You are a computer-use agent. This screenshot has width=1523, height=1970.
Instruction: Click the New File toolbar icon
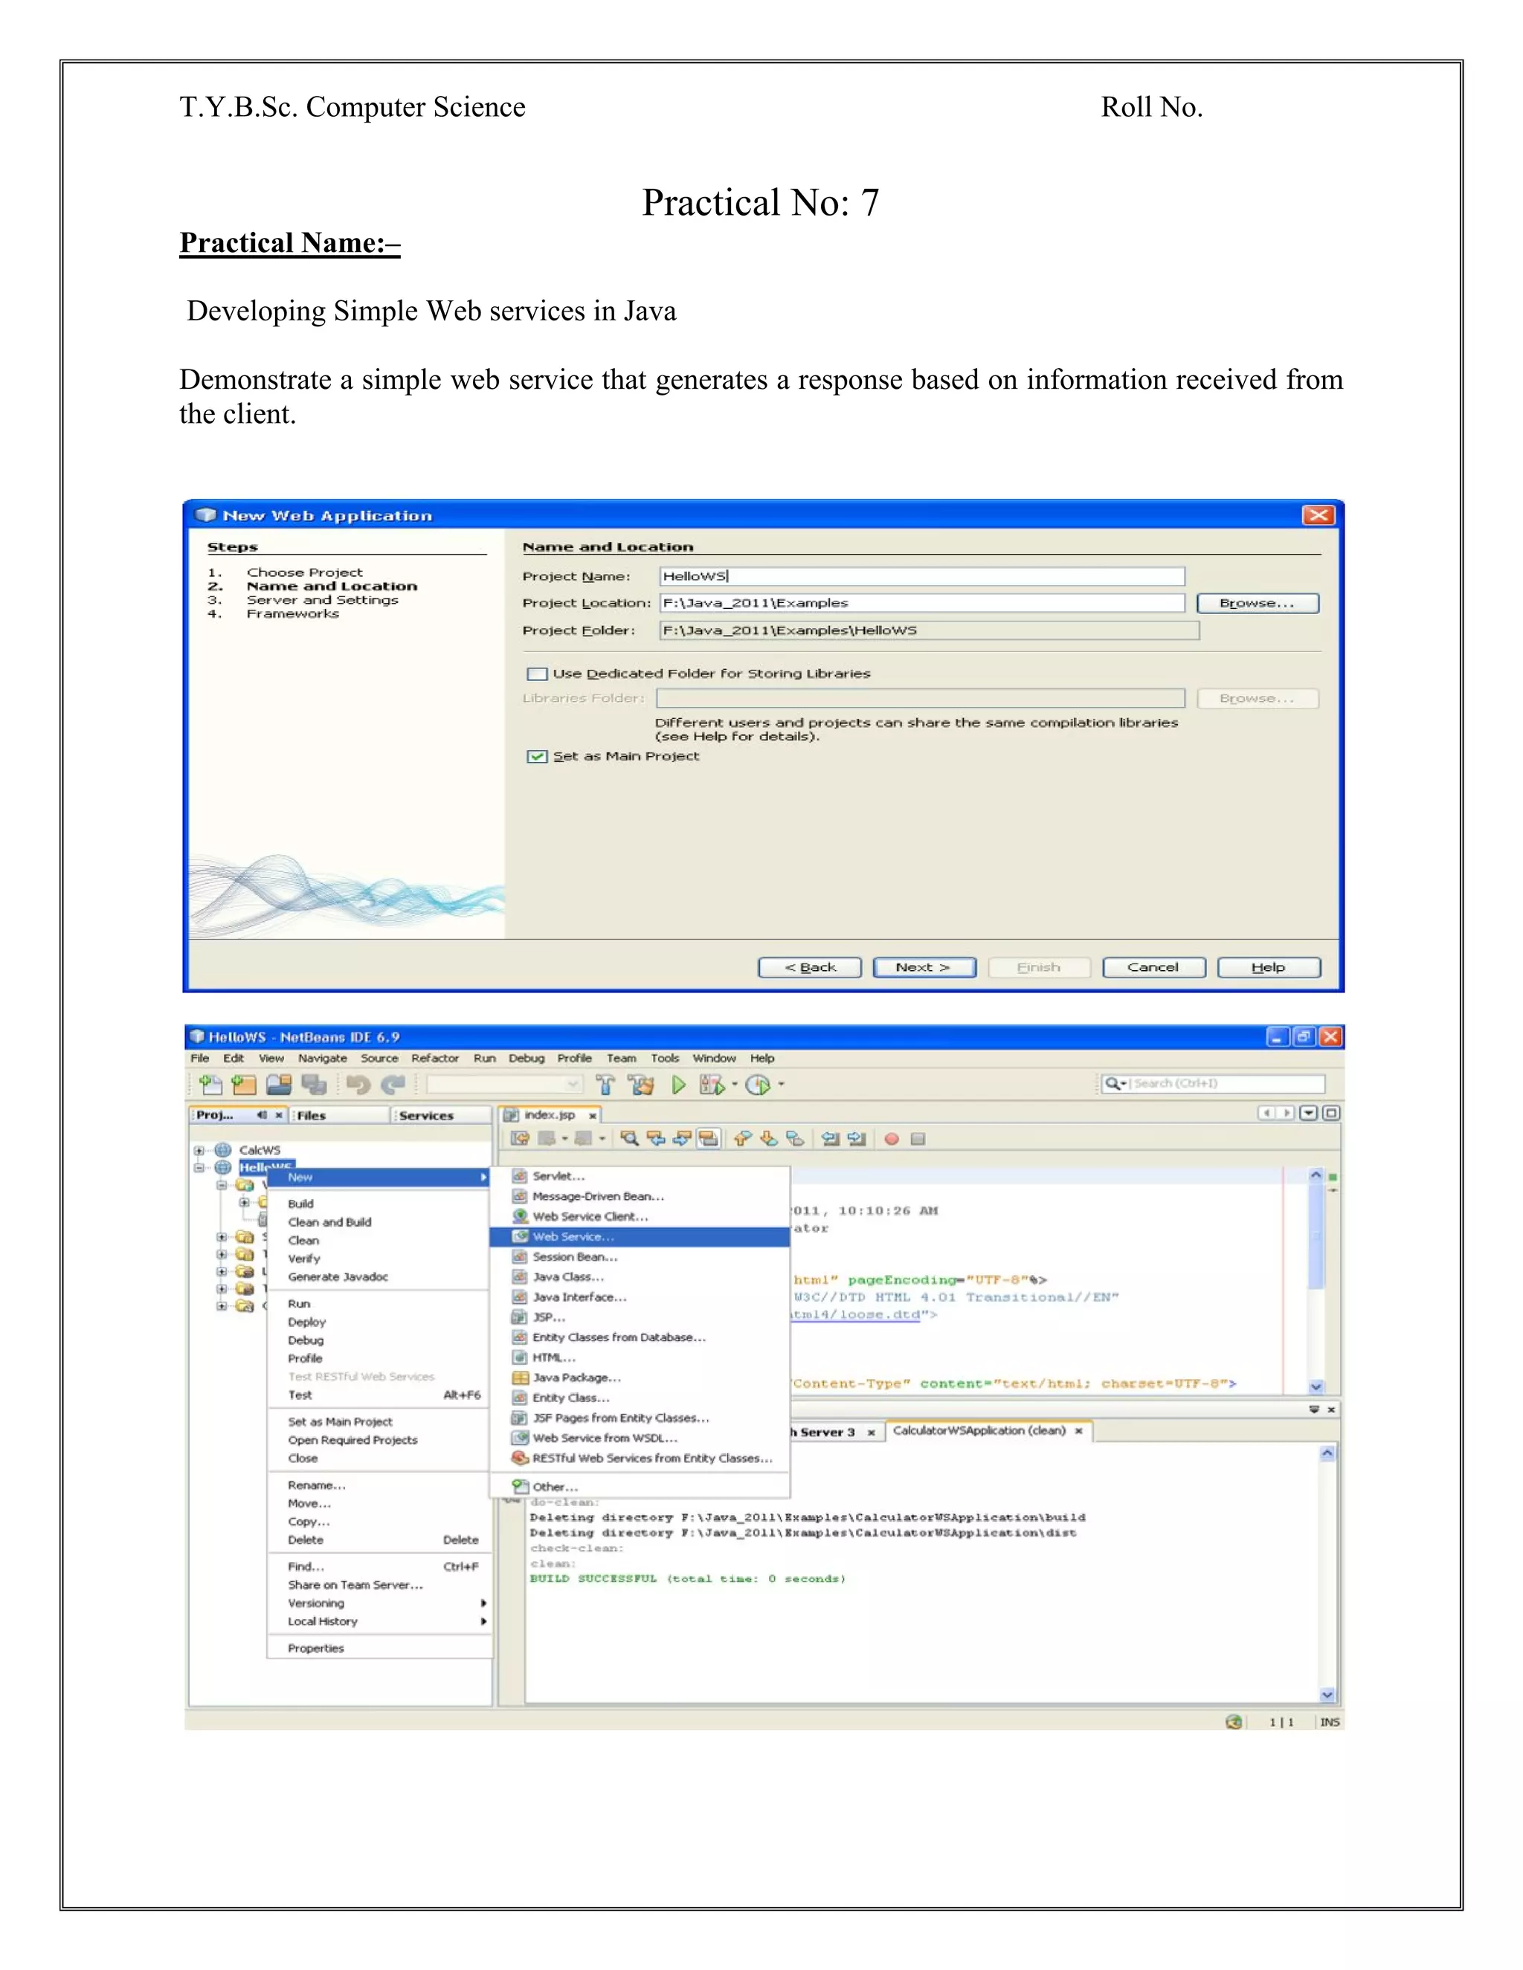pos(210,1084)
